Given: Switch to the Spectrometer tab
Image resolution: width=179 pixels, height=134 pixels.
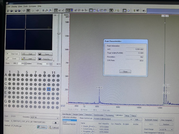Looking at the screenshot, I should pyautogui.click(x=99, y=115).
